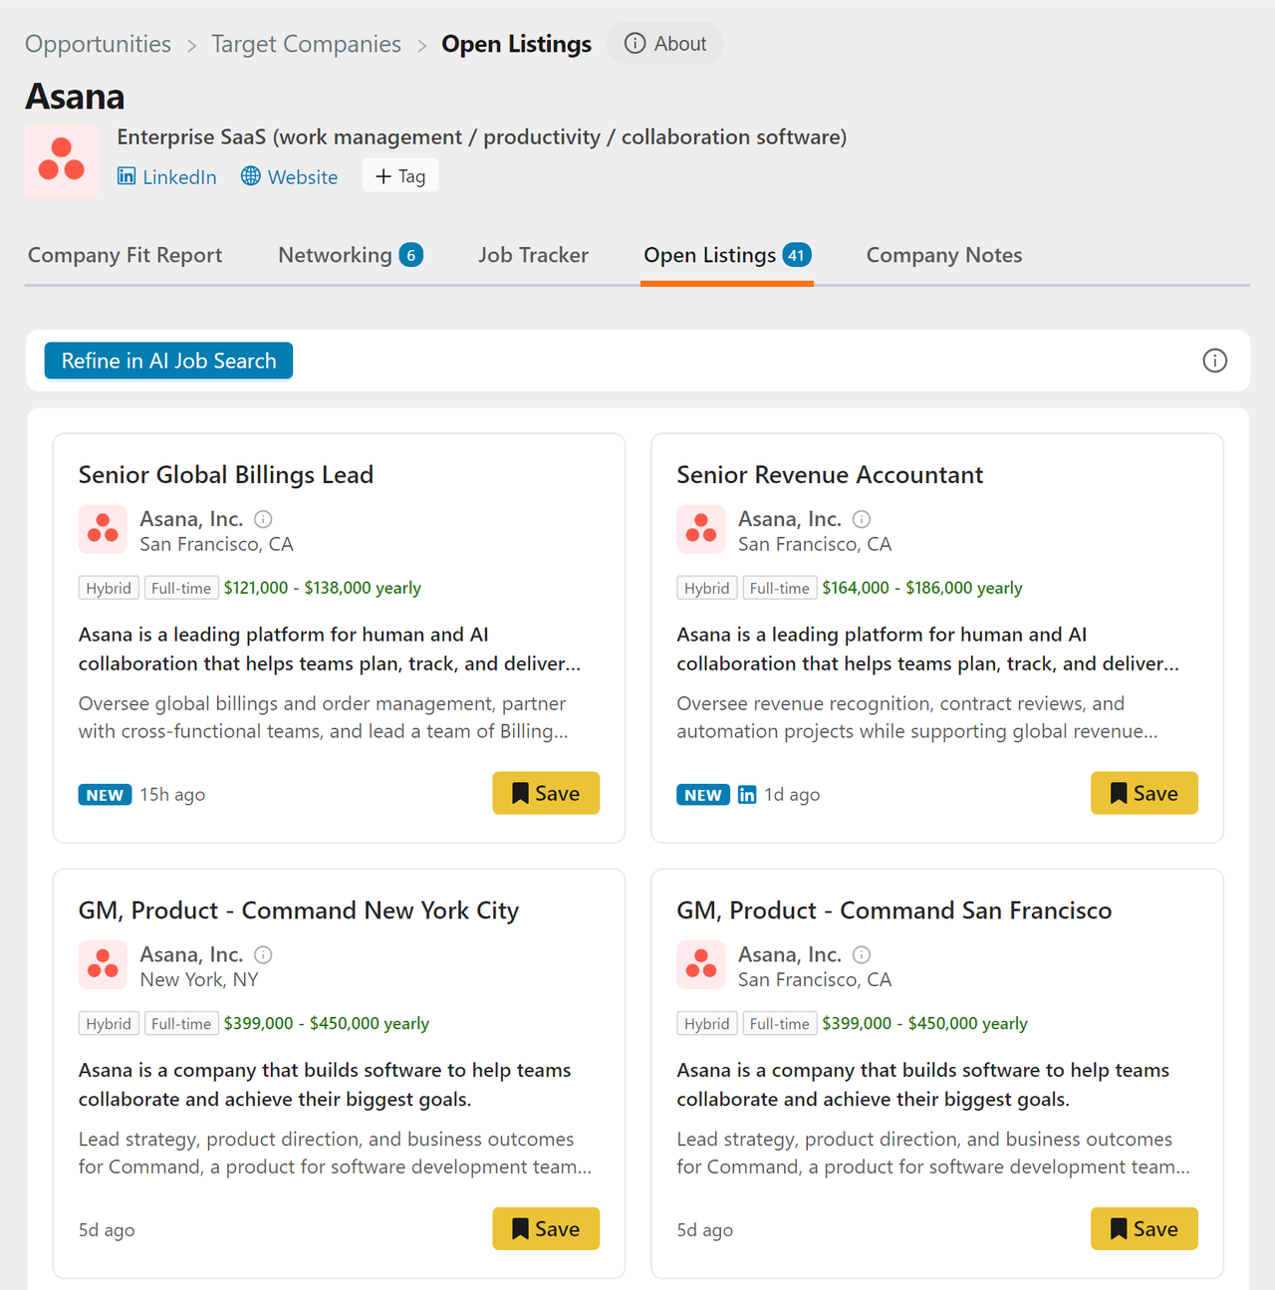Open GM, Product - Command San Francisco
The image size is (1275, 1290).
tap(894, 910)
